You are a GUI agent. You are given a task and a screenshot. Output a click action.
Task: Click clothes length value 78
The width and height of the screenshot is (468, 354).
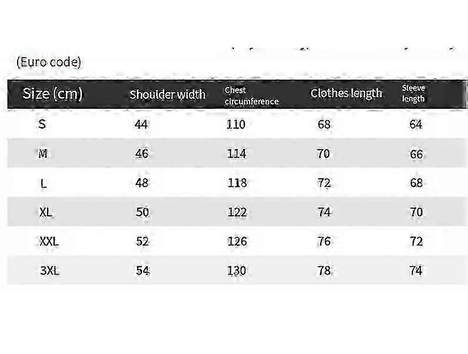[324, 270]
